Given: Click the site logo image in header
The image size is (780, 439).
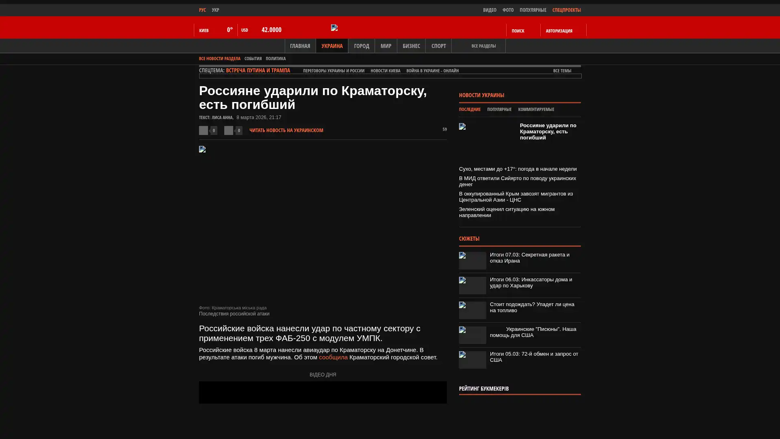Looking at the screenshot, I should point(334,28).
